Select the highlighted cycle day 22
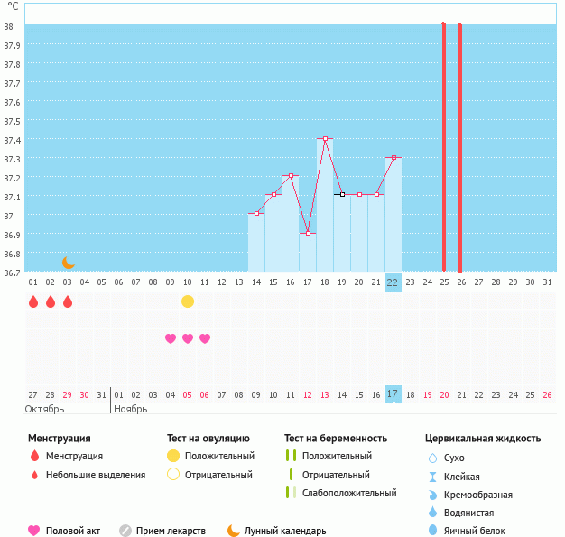 point(393,282)
